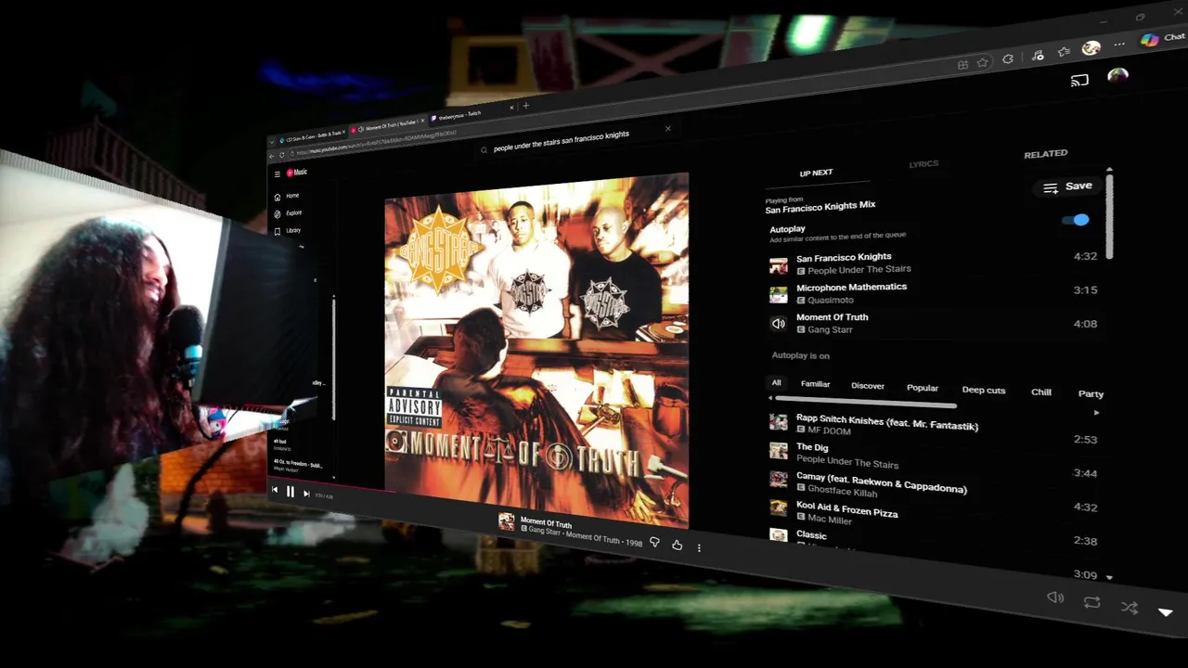This screenshot has width=1188, height=668.
Task: Click the right arrow beside the filter chips
Action: tap(1096, 413)
